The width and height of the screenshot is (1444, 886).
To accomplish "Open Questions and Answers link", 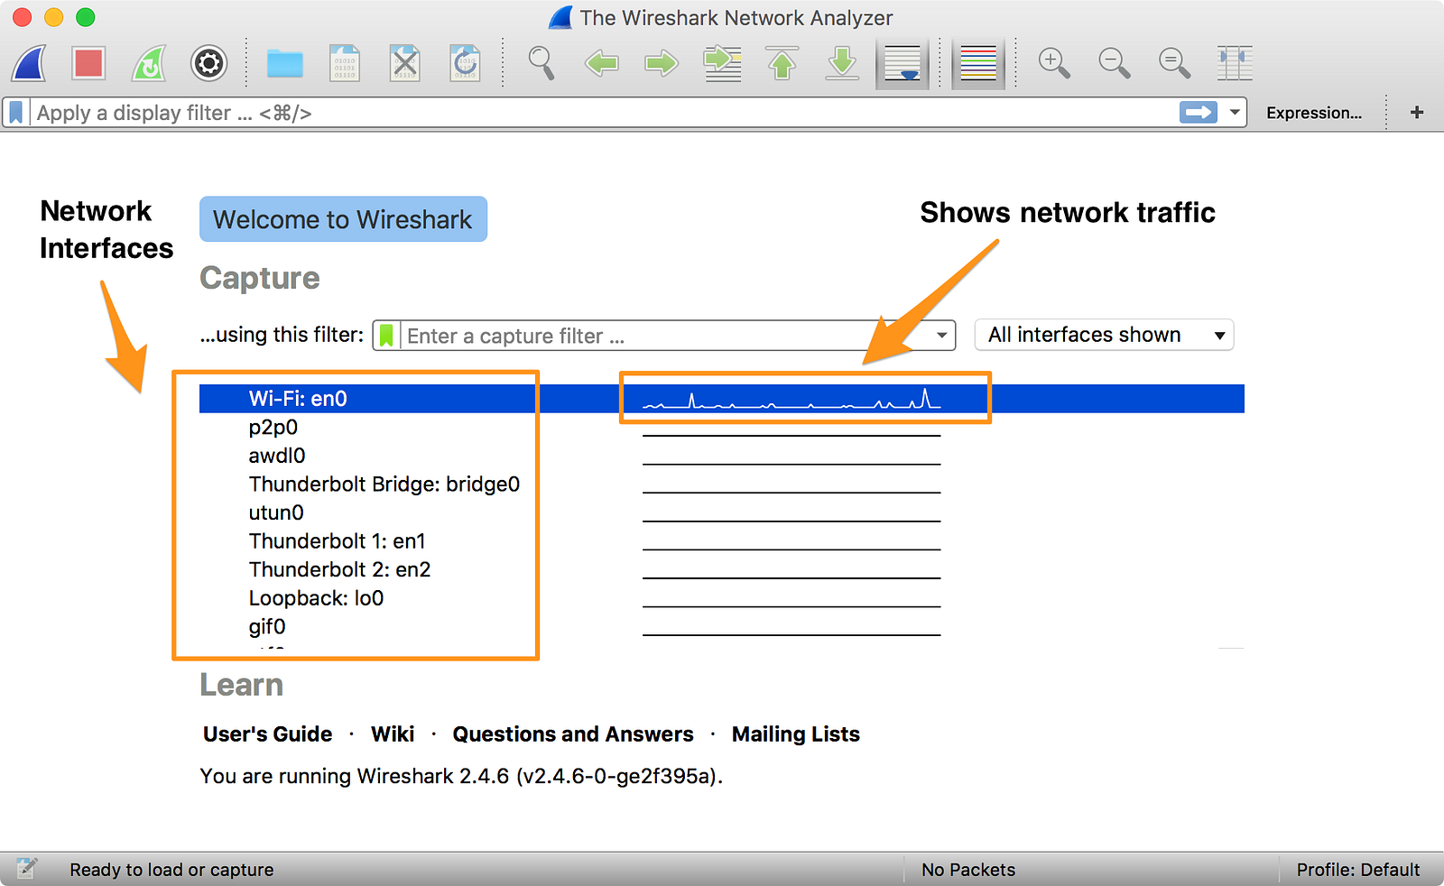I will tap(573, 734).
